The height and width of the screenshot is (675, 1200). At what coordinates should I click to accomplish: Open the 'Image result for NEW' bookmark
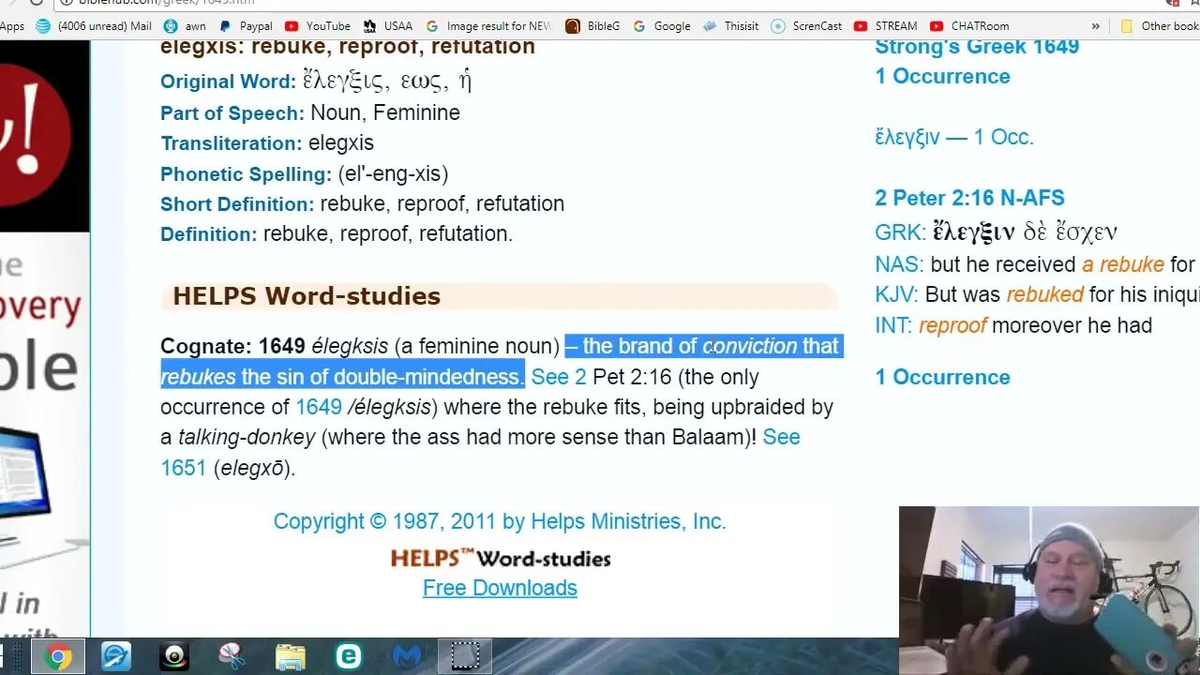point(487,26)
